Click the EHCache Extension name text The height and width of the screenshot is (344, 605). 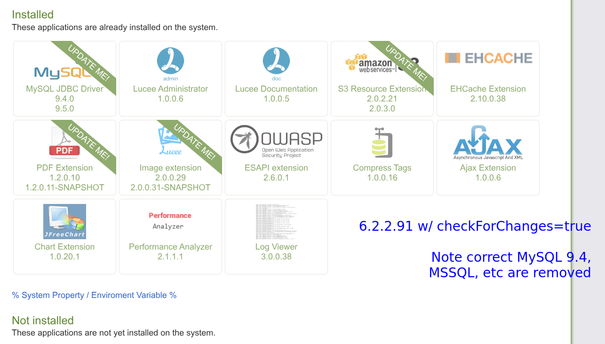point(488,89)
